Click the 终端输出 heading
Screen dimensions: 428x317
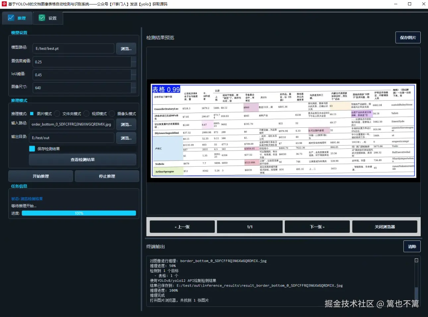pos(155,246)
